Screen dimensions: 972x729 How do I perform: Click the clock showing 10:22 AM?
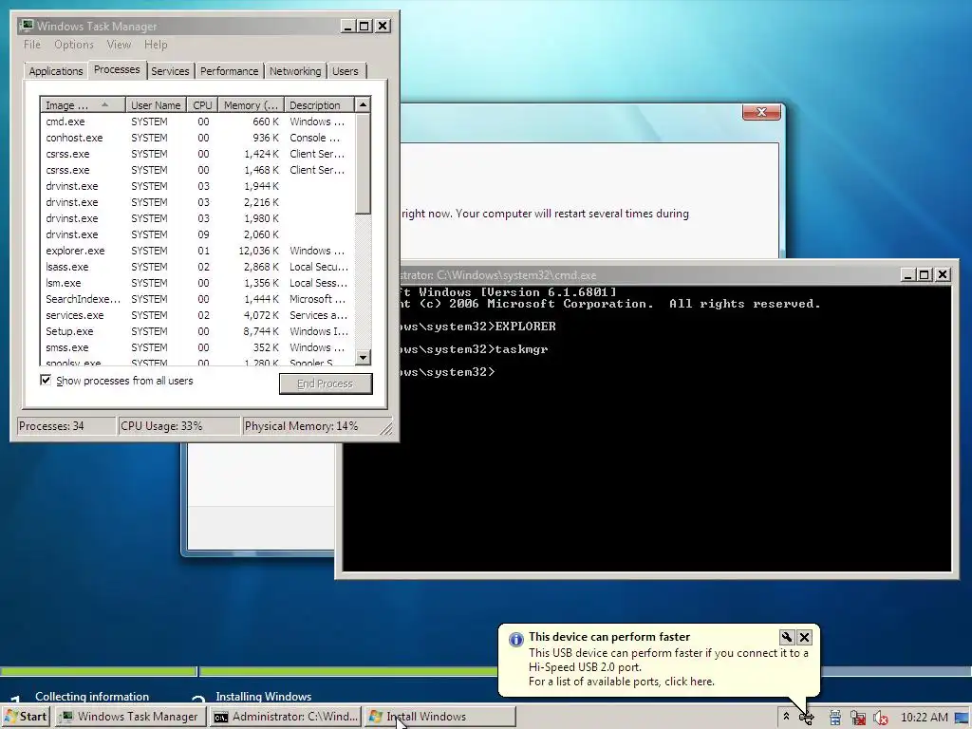[x=924, y=718]
